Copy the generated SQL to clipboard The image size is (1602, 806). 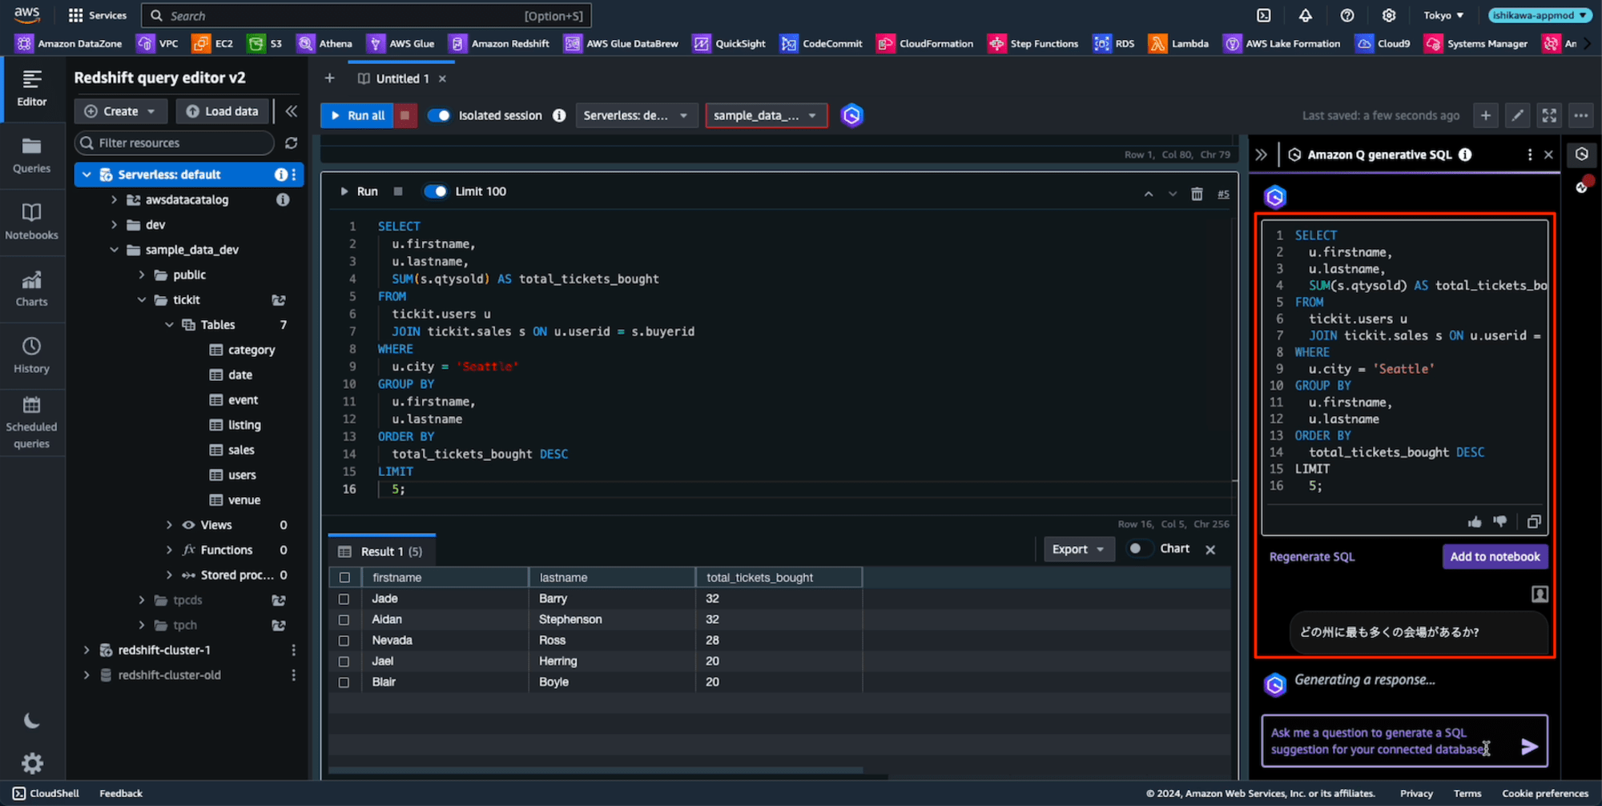click(x=1534, y=522)
